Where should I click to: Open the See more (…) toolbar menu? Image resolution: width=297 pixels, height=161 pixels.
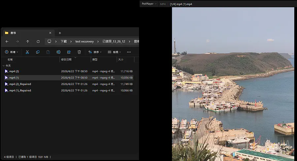(x=129, y=52)
